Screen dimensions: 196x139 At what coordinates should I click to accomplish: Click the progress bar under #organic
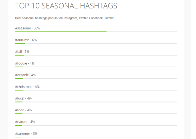pos(96,78)
